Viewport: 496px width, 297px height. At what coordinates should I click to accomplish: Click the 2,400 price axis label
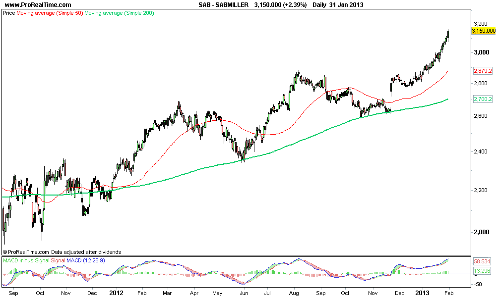pyautogui.click(x=481, y=151)
